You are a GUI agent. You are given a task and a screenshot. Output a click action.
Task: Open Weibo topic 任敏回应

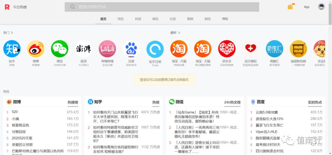[19, 132]
